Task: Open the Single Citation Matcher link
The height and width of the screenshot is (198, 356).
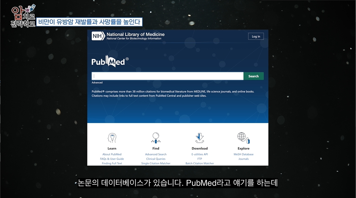Action: coord(156,163)
